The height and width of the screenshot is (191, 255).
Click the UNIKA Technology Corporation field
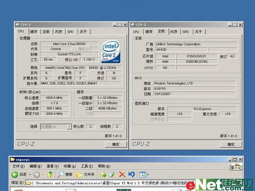click(x=196, y=44)
